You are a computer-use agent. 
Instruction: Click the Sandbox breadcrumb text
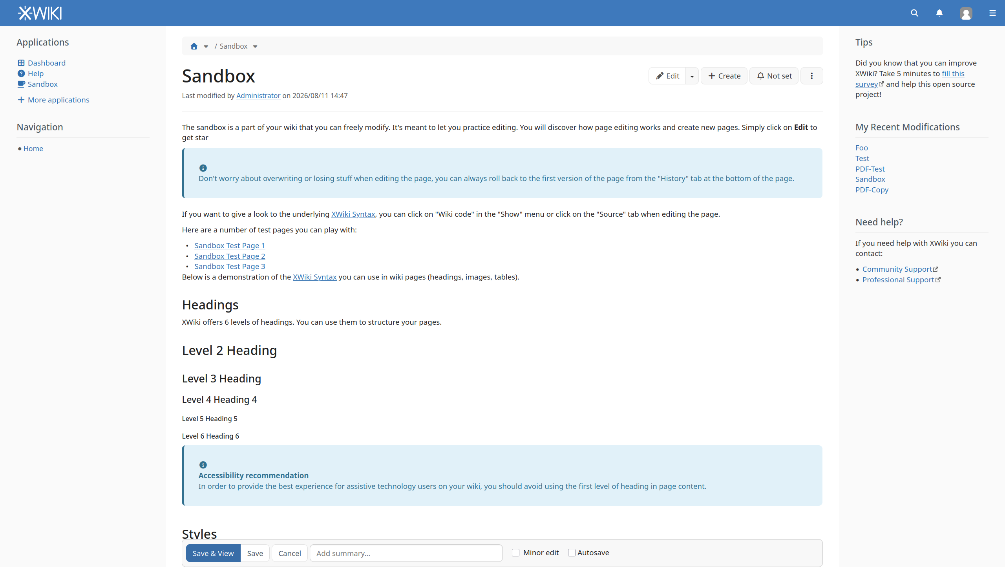(234, 46)
